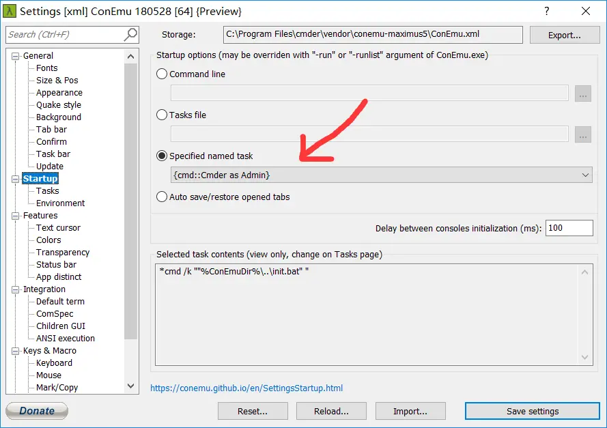Open Task bar settings page
Viewport: 607px width, 428px height.
pos(53,154)
